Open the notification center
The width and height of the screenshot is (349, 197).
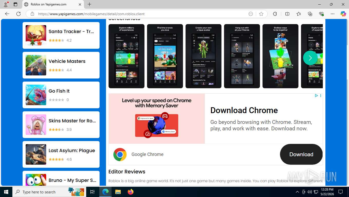tap(341, 192)
